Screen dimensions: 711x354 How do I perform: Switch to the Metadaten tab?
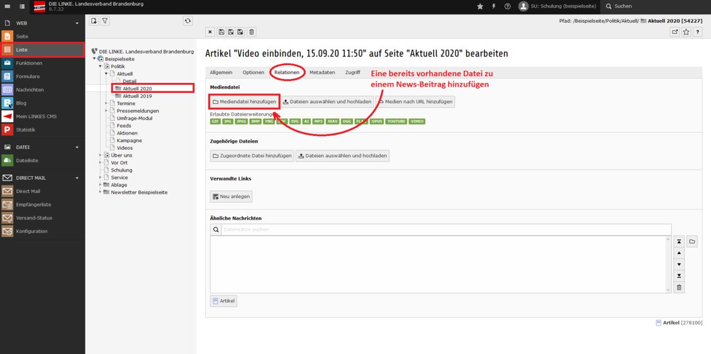click(x=322, y=72)
